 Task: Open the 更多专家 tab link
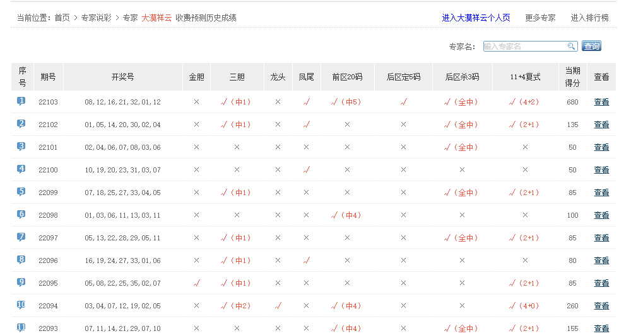tap(540, 18)
